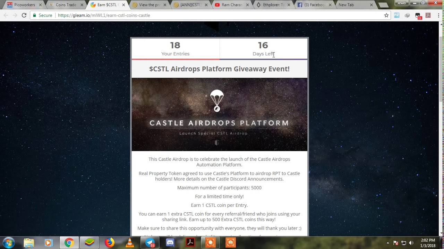The image size is (444, 249).
Task: Click the 'Maximum number of participants: 5000' text
Action: click(219, 188)
